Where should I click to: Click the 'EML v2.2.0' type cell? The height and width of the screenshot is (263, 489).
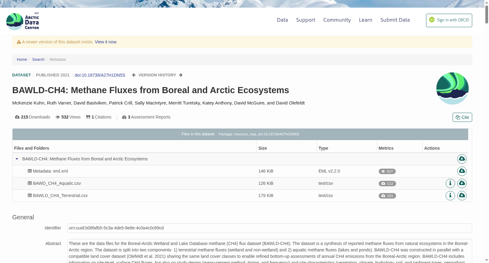[329, 171]
